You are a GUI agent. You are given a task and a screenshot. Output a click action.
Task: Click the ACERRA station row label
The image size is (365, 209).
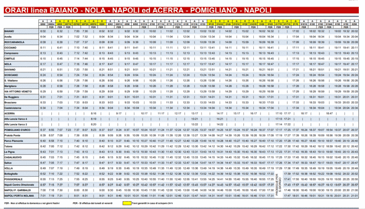click(10, 113)
